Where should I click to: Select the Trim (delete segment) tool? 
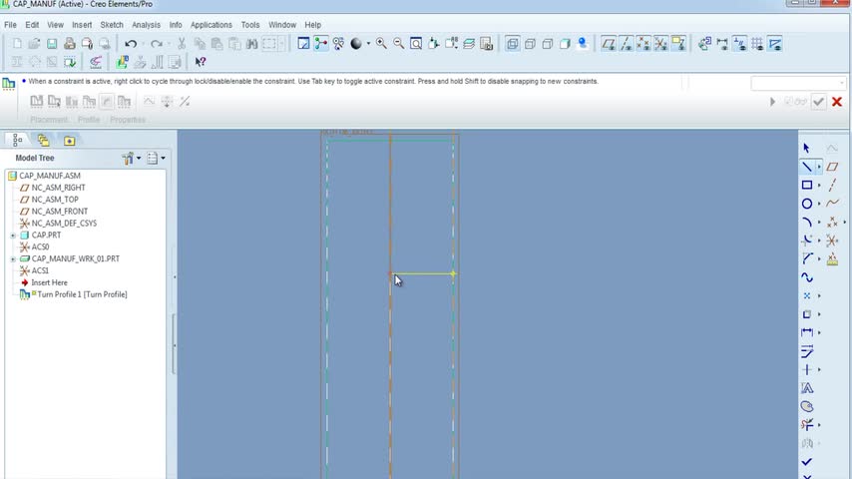807,425
